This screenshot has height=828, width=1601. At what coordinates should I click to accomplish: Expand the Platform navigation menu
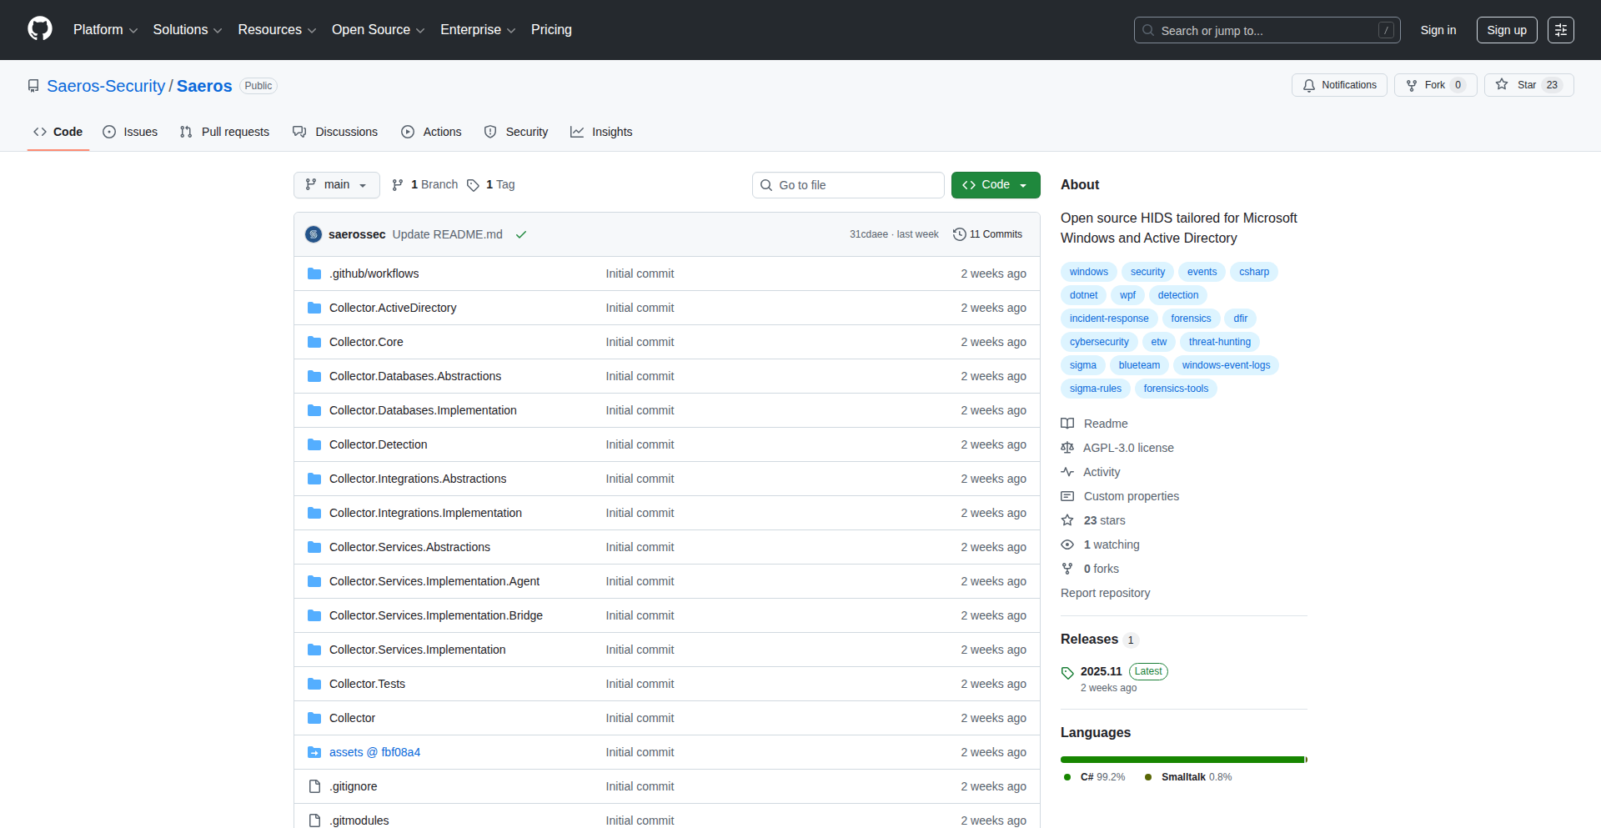pyautogui.click(x=105, y=30)
